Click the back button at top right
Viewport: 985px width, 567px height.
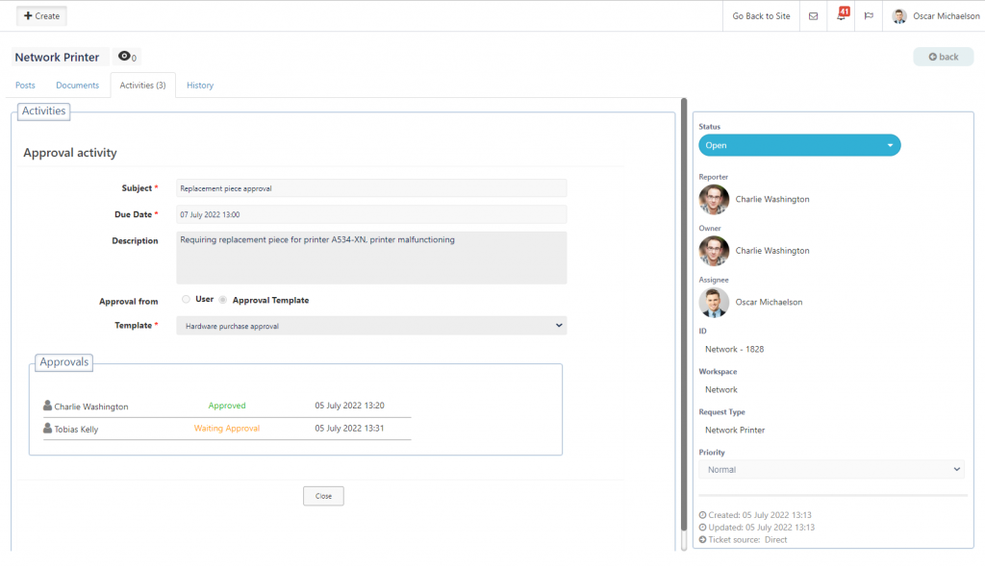pyautogui.click(x=944, y=57)
